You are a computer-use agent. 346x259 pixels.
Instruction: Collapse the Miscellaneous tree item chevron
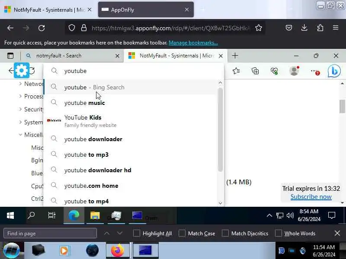tap(20, 135)
